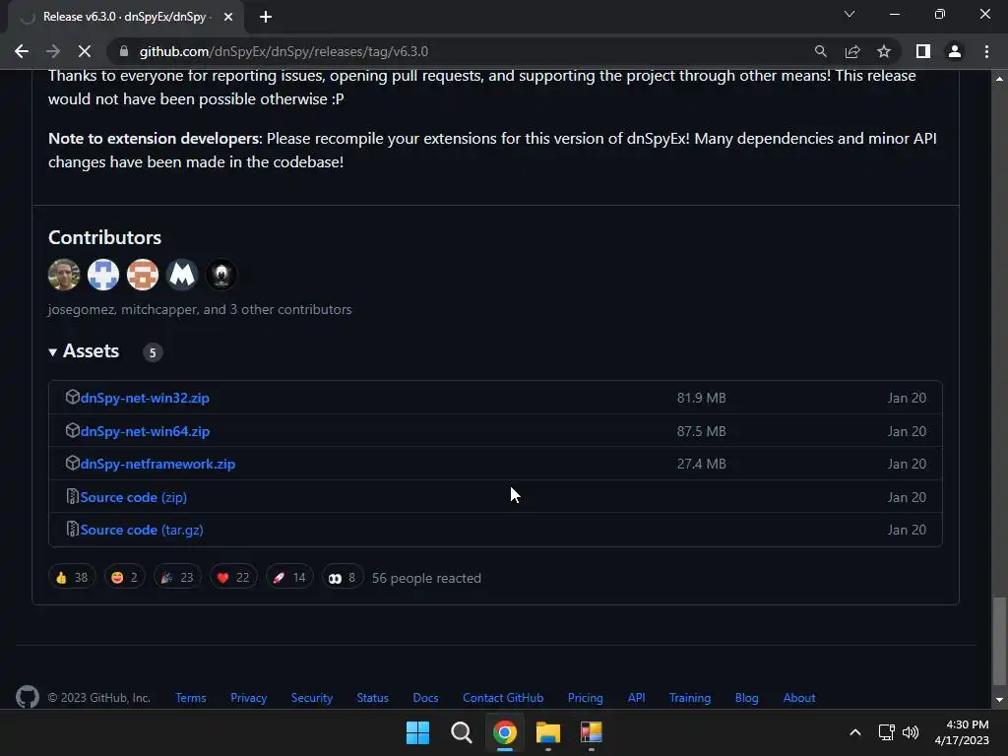Click package icon beside dnSpy-netframework.zip

click(73, 463)
